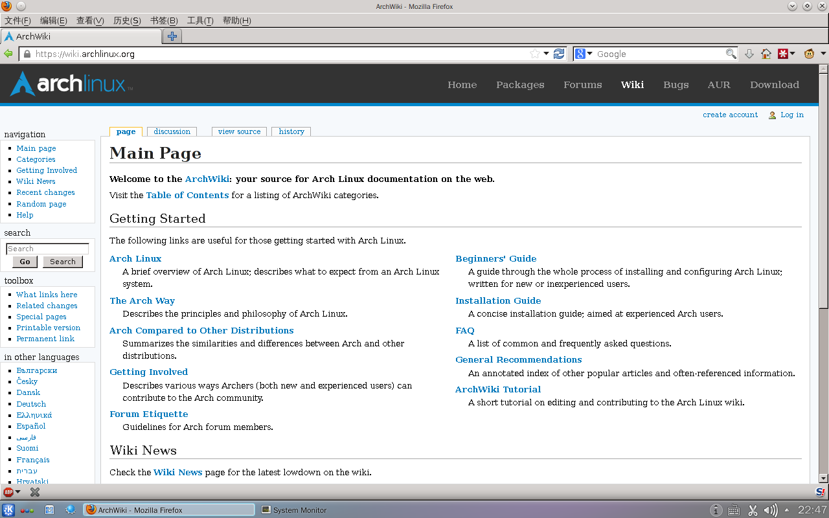The width and height of the screenshot is (829, 518).
Task: Close the add-on bar with the X icon
Action: 35,492
